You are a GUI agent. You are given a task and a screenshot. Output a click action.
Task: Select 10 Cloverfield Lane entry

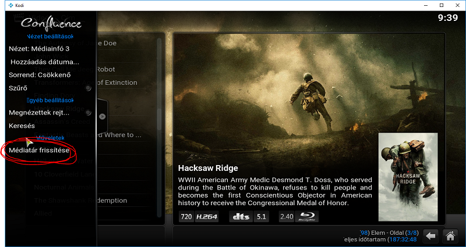(x=65, y=174)
